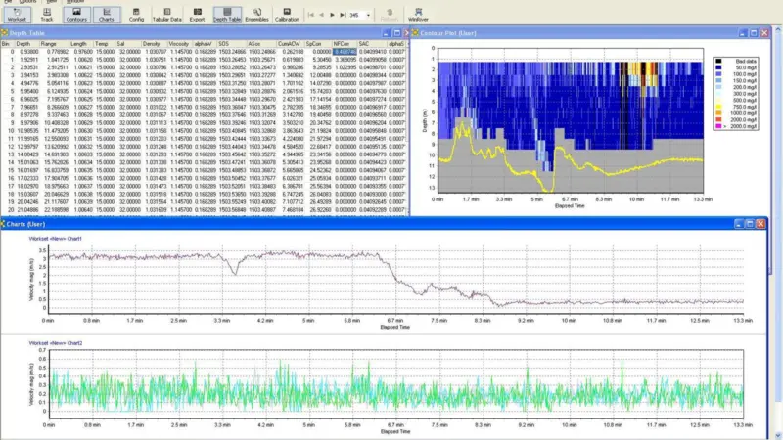Image resolution: width=783 pixels, height=440 pixels.
Task: Step back one ensemble
Action: pyautogui.click(x=322, y=15)
